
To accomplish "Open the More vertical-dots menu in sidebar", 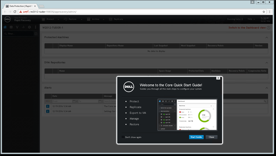I will [36, 27].
